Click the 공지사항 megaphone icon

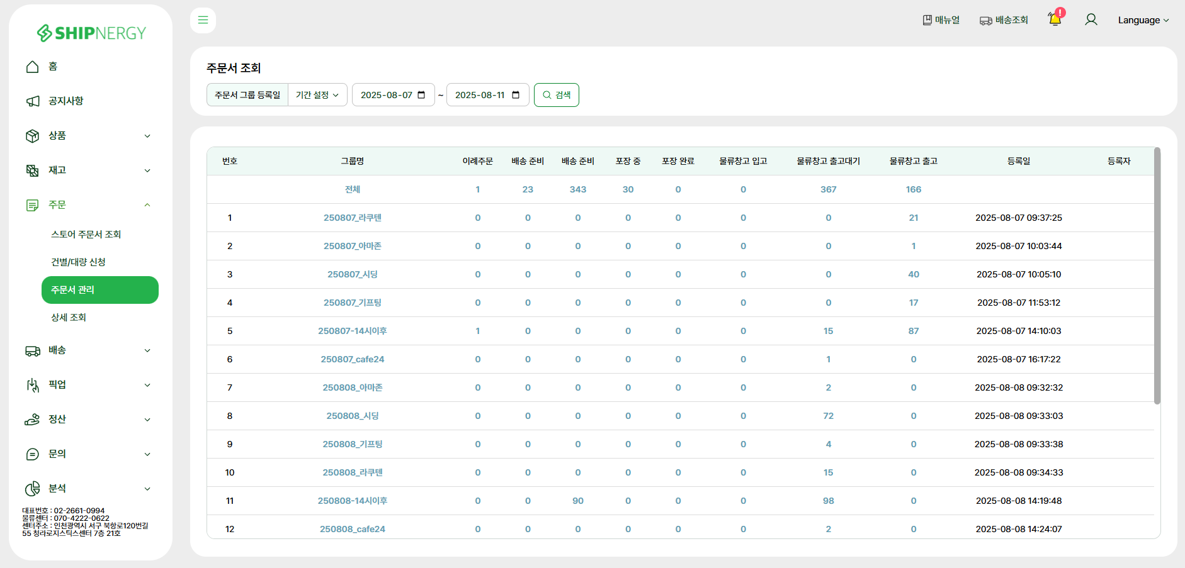(33, 101)
